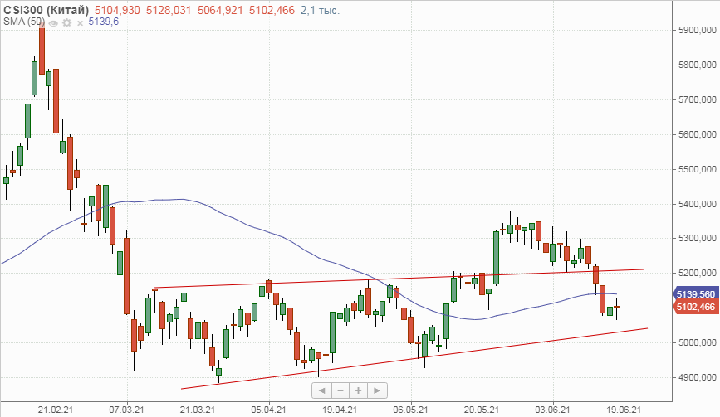Click the 21.02.21 date on time axis
Screen dimensions: 720x417
56,410
